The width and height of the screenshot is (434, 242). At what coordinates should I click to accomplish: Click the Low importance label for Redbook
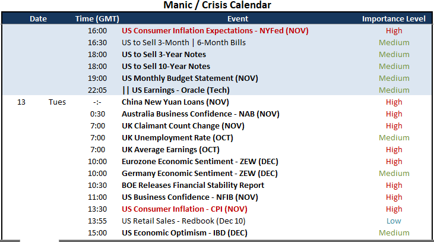tap(394, 221)
